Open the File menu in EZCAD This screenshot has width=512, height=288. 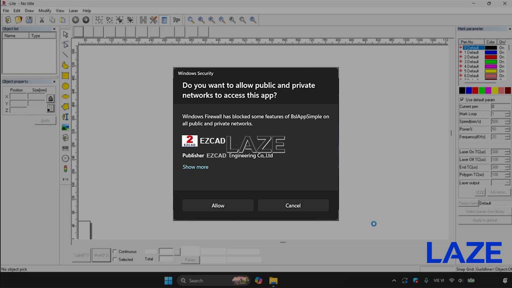tap(6, 11)
